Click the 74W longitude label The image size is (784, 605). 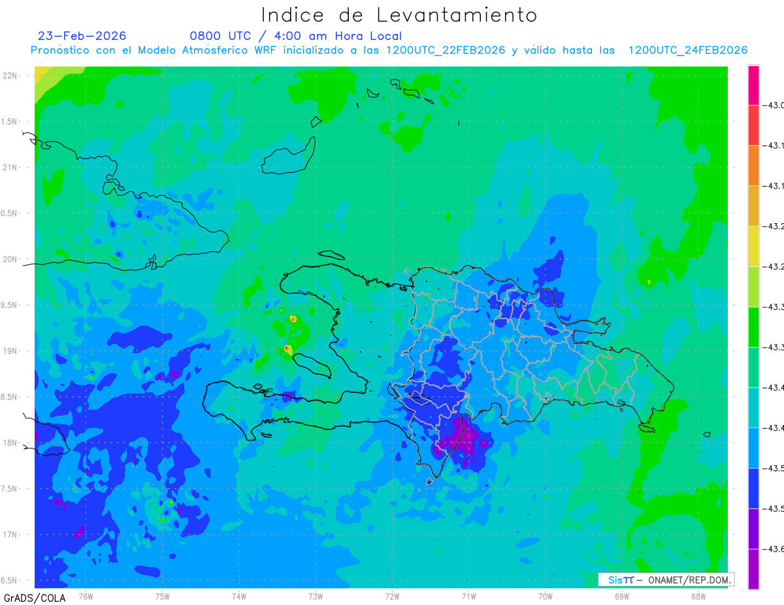tap(239, 596)
